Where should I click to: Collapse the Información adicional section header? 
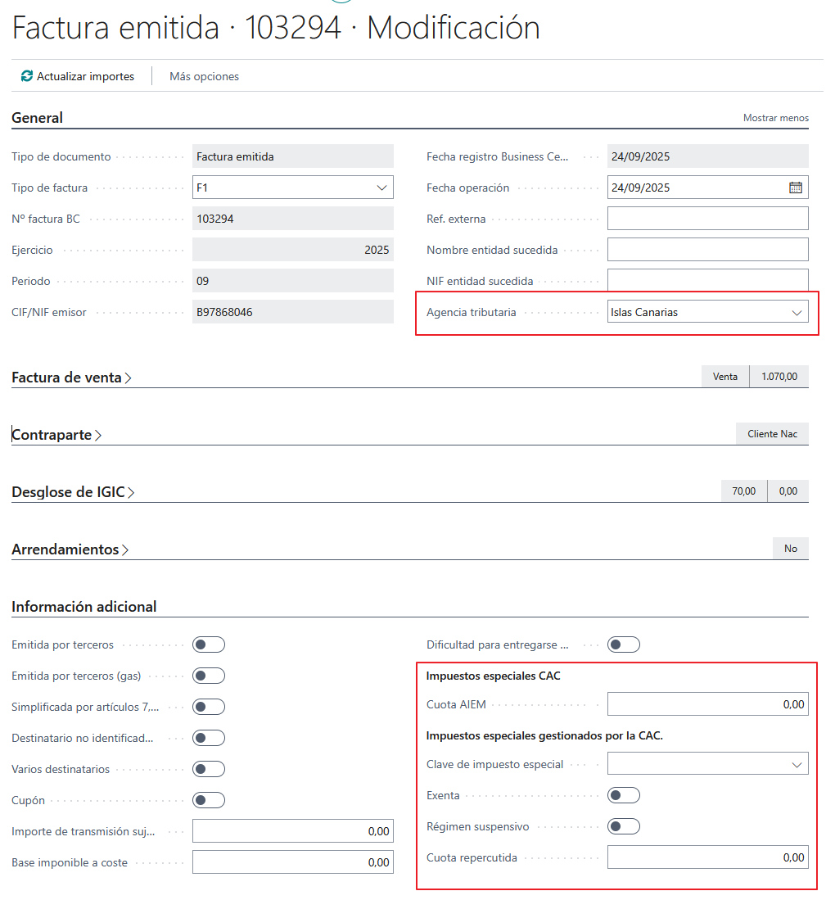point(84,607)
